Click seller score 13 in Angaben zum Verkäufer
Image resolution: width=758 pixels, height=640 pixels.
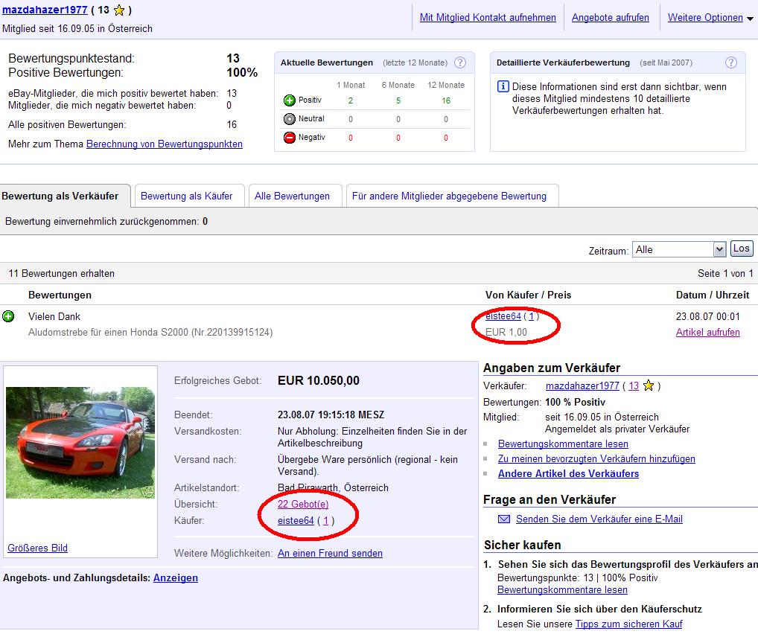pyautogui.click(x=634, y=386)
